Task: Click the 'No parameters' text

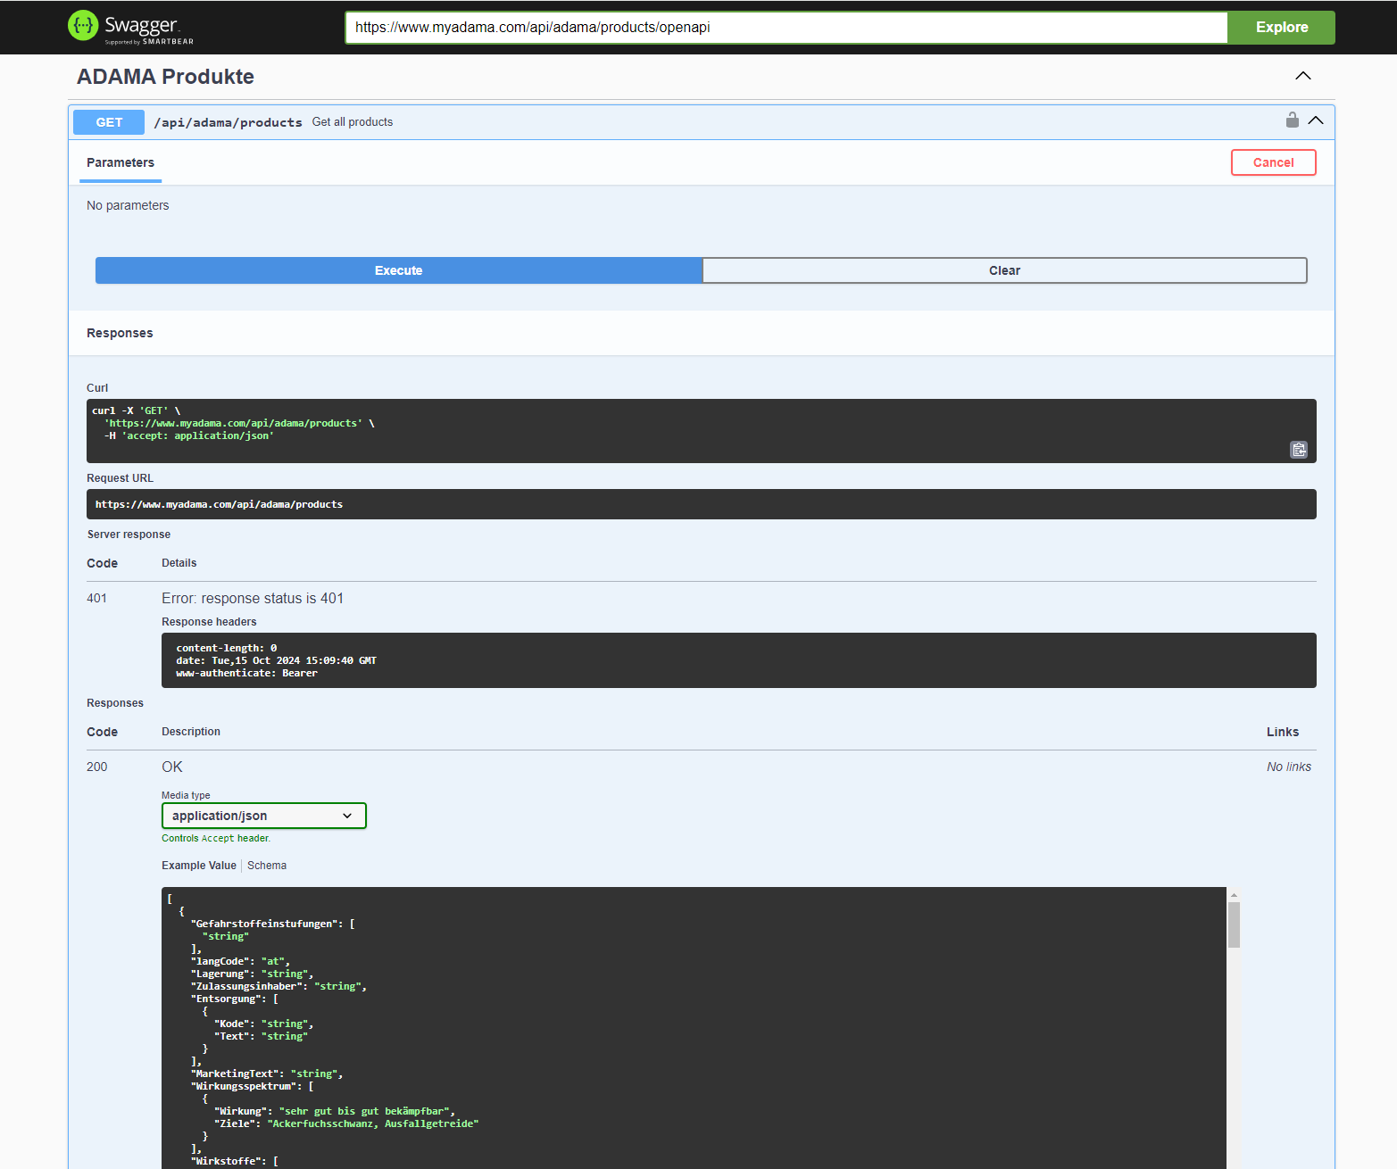Action: pos(128,205)
